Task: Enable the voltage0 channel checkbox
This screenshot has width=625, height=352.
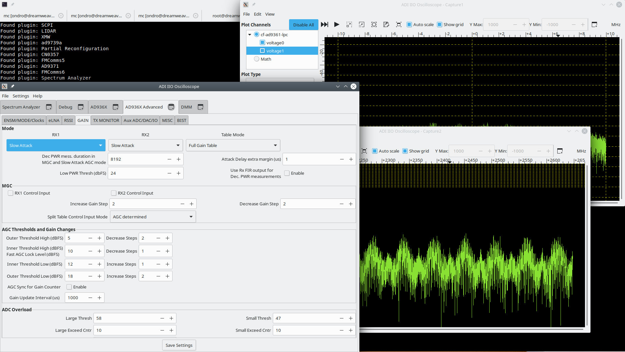Action: point(262,43)
